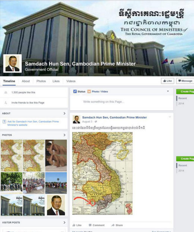Expand the About section chevron

pyautogui.click(x=64, y=114)
